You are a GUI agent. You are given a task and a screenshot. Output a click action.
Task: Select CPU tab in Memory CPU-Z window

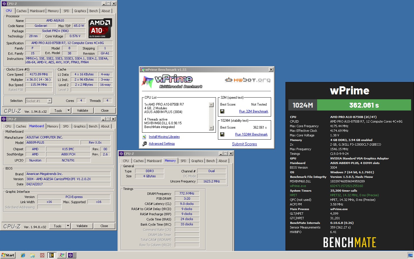(x=126, y=161)
